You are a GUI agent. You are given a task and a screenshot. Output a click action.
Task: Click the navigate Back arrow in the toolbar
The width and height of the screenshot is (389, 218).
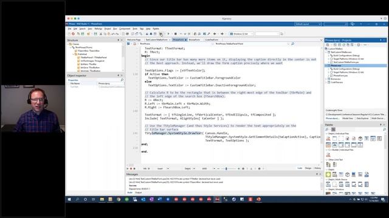(215, 34)
